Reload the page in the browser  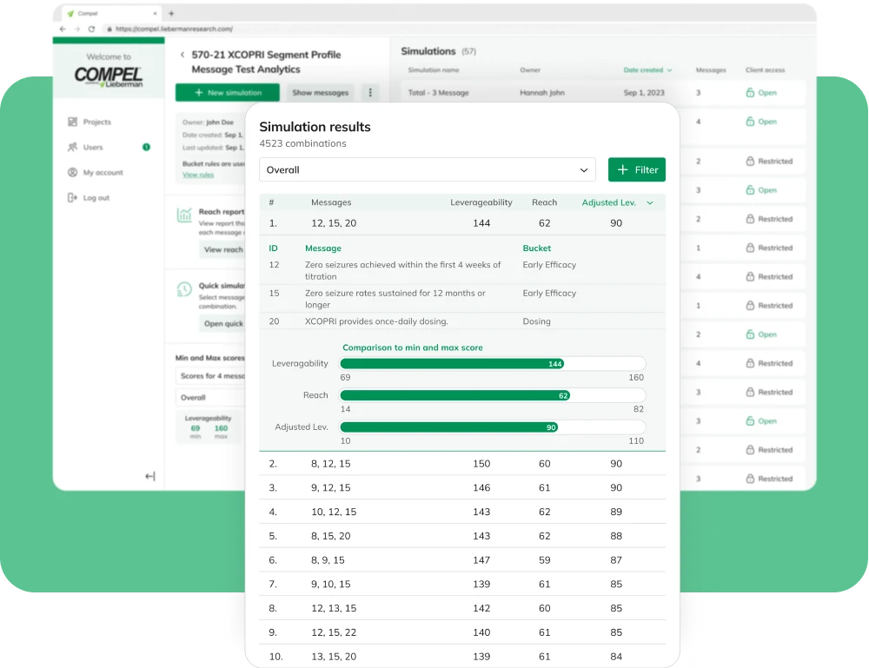coord(91,29)
